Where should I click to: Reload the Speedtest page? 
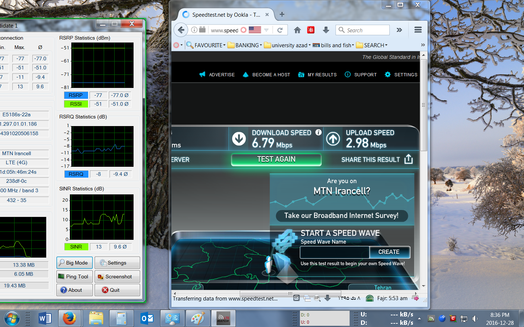click(280, 30)
